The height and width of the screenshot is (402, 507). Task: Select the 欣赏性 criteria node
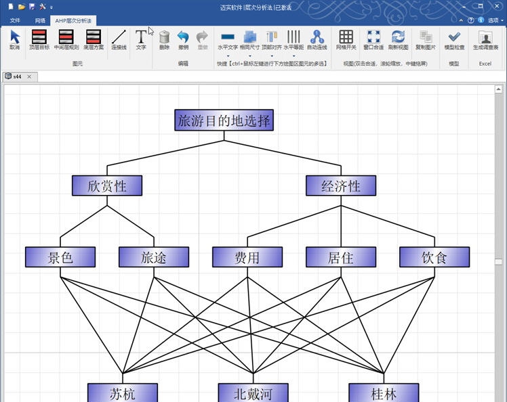(x=107, y=185)
